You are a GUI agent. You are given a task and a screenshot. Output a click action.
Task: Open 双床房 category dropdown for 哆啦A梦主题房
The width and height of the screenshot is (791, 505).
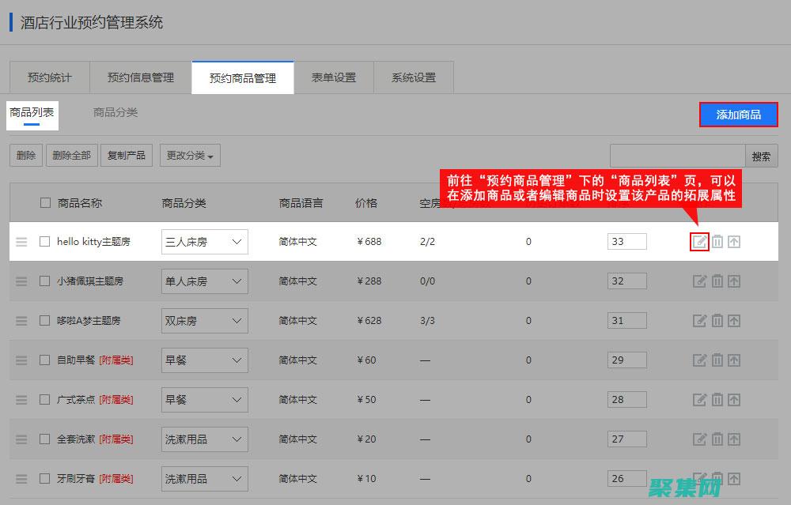pos(204,321)
